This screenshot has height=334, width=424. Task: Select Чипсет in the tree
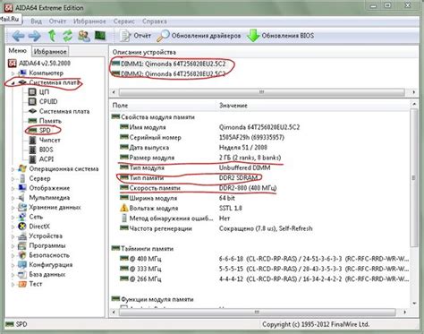click(x=44, y=140)
